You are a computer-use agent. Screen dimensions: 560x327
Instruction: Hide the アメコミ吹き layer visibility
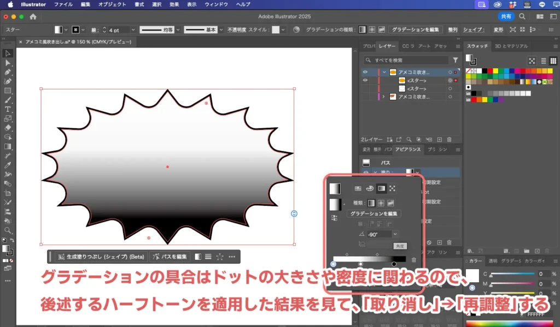[365, 72]
